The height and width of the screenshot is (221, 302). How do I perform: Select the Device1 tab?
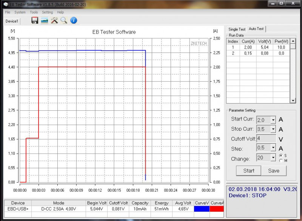[12, 21]
